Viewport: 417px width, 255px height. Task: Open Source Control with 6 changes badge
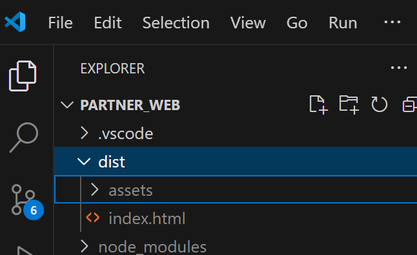tap(26, 202)
